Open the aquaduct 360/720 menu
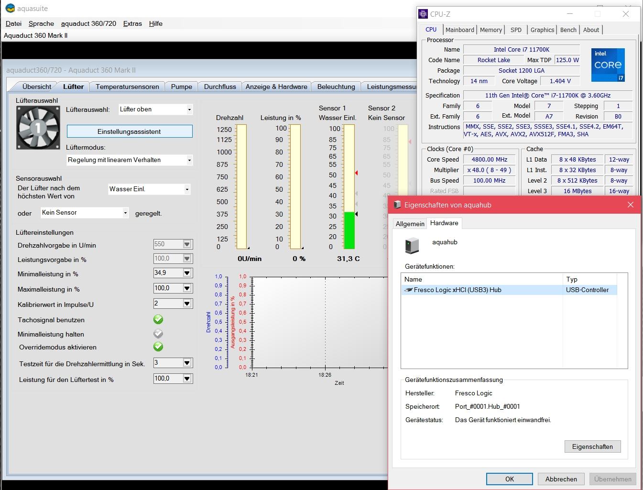 (x=88, y=23)
